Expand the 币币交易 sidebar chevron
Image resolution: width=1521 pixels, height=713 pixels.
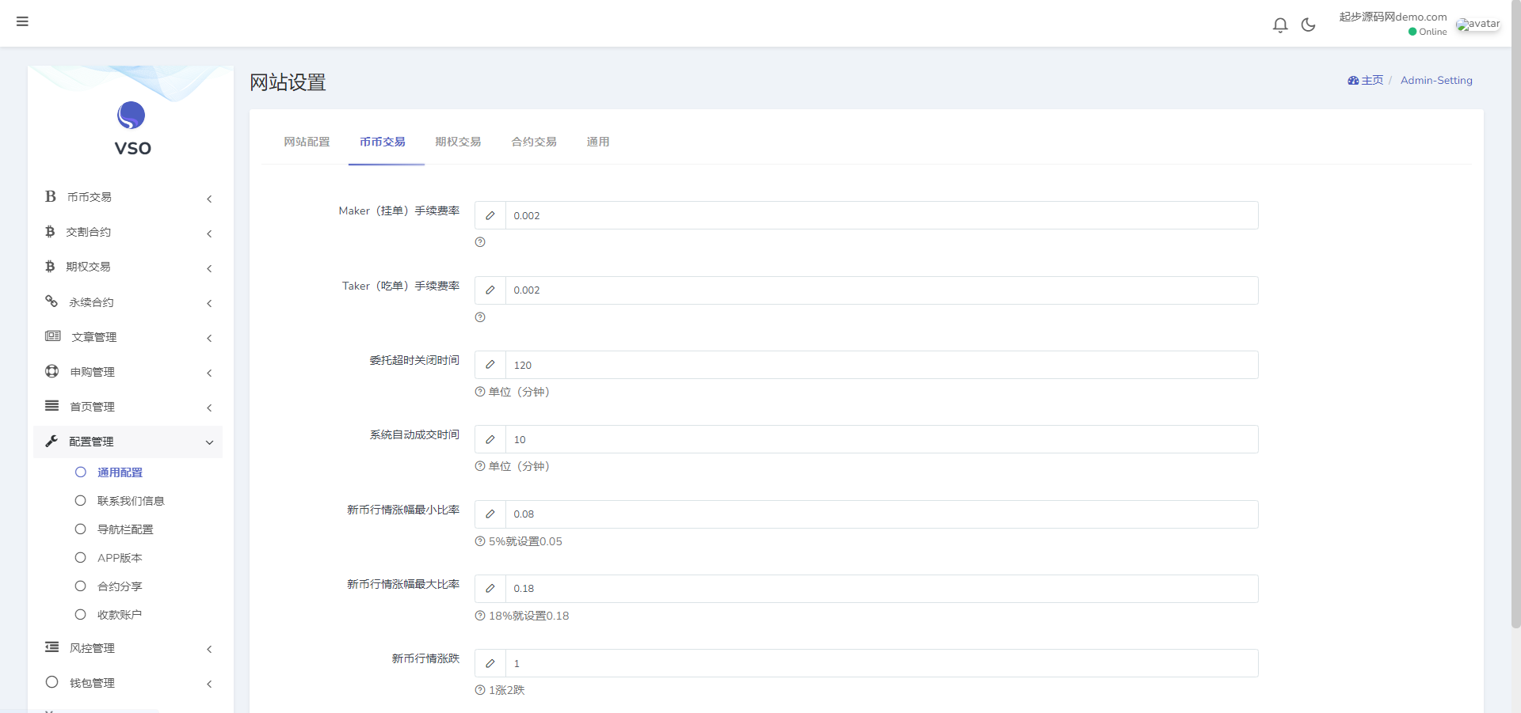click(x=209, y=199)
